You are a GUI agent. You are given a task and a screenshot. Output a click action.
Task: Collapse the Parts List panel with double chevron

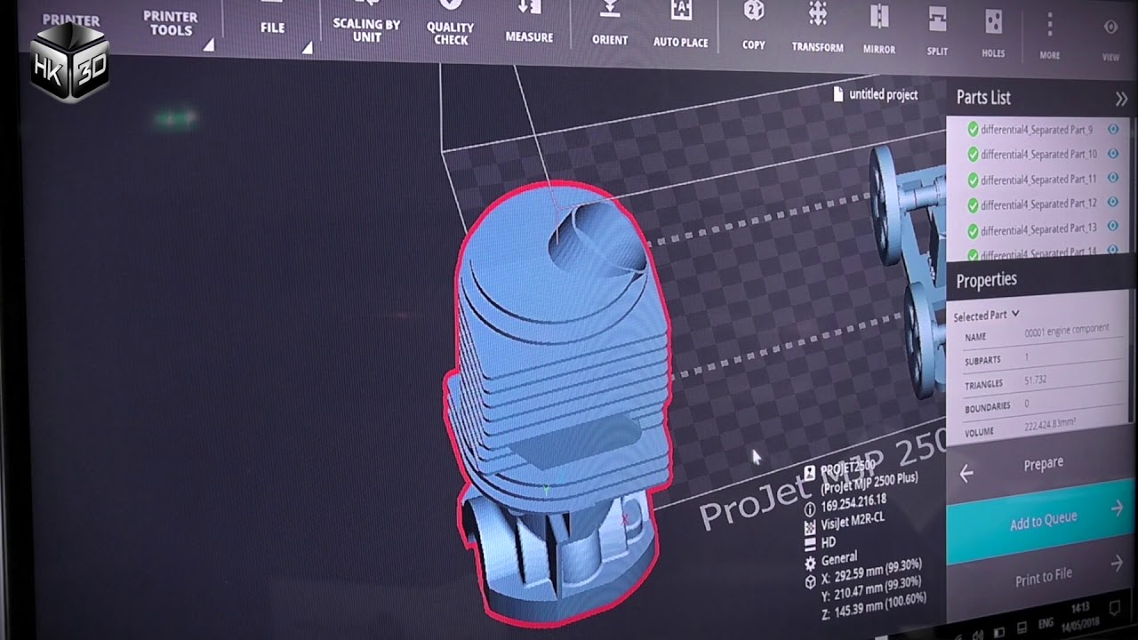point(1121,100)
